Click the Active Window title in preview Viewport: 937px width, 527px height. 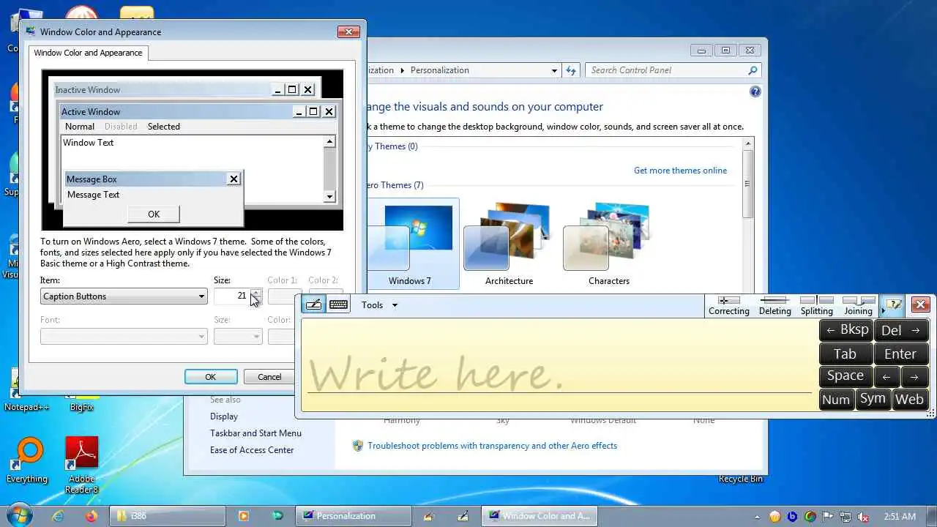pos(91,112)
